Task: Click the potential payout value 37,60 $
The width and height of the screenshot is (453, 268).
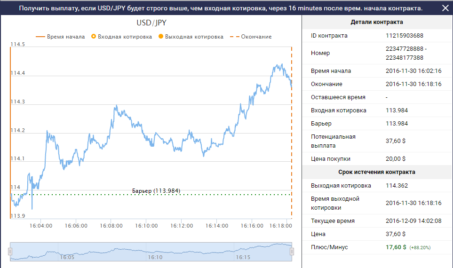Action: (x=396, y=141)
